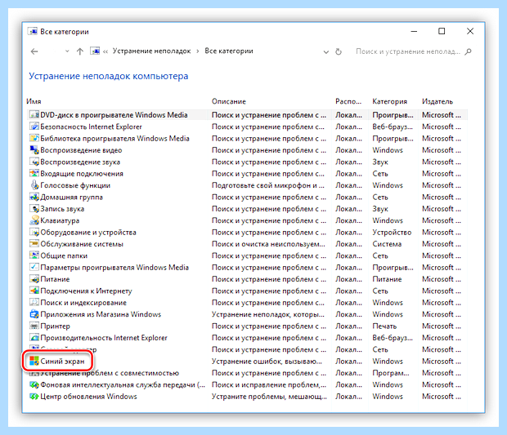
Task: Click the Воспроизведение видео icon
Action: click(34, 150)
